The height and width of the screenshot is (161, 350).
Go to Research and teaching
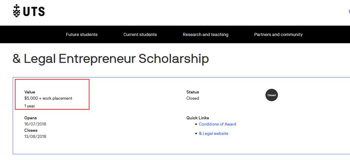tap(206, 34)
